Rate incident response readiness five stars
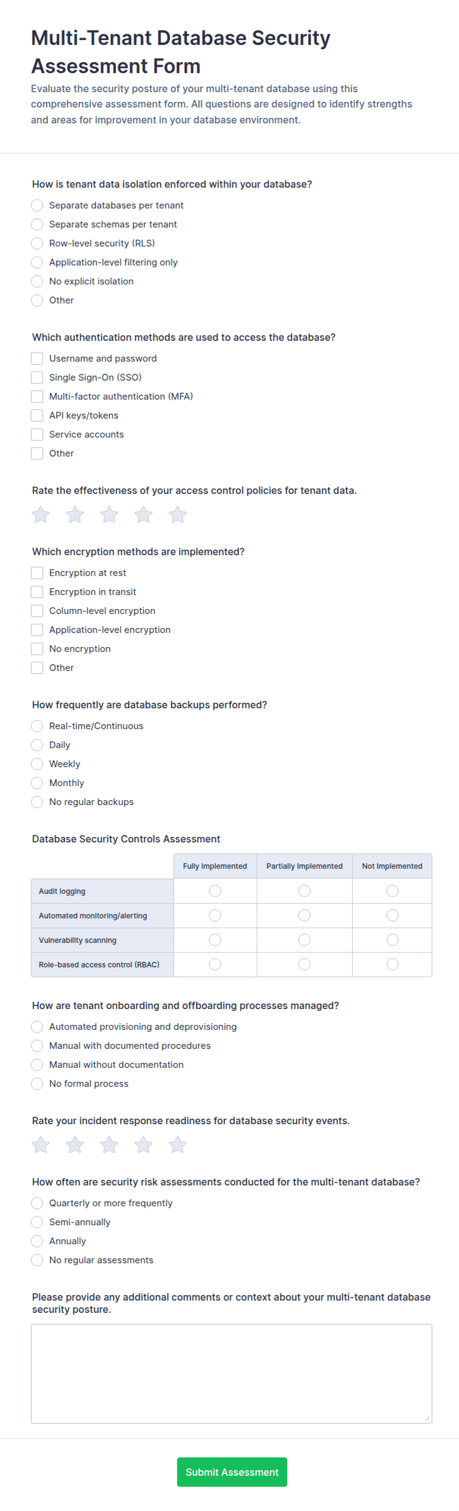 click(x=178, y=1144)
